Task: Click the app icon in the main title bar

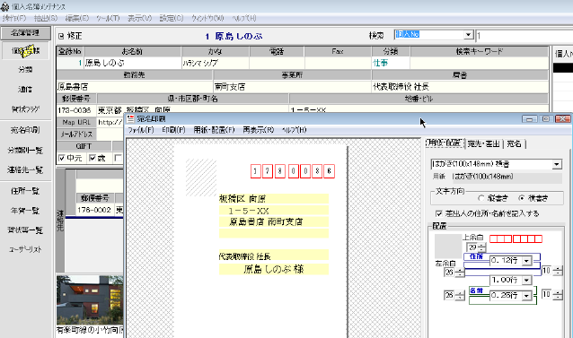Action: point(4,6)
